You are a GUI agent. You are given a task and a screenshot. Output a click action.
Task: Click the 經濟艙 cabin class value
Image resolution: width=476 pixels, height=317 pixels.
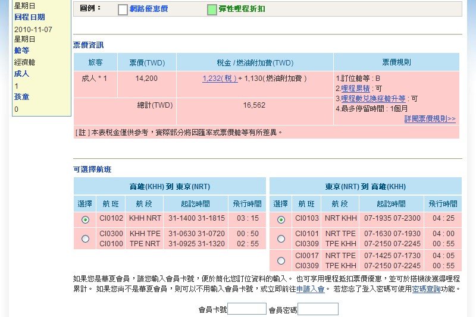pyautogui.click(x=24, y=62)
